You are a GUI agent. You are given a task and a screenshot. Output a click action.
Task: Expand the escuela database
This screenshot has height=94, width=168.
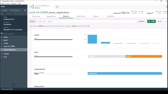pos(2,54)
